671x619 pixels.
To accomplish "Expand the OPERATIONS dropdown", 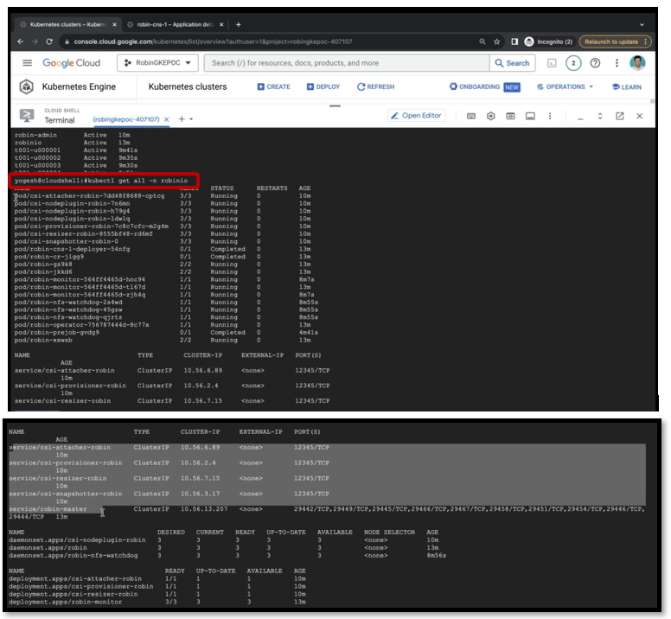I will 566,86.
